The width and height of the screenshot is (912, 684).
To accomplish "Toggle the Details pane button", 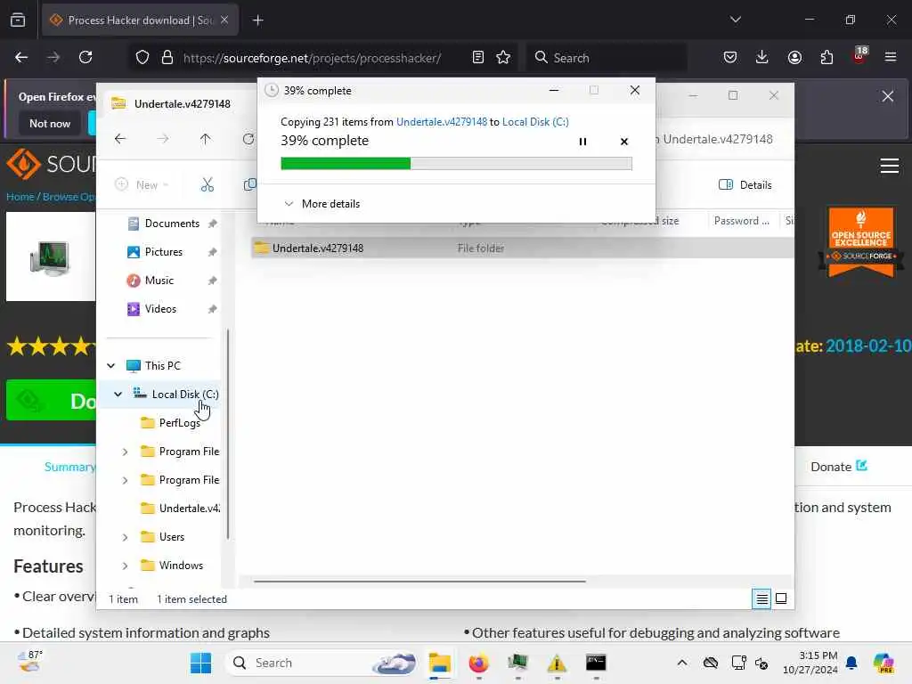I will click(745, 185).
